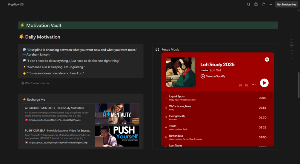
Task: Skip to next track in Spotify player
Action: coord(247,85)
